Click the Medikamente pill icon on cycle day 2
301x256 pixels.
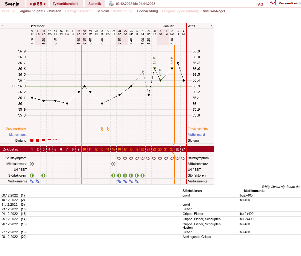pyautogui.click(x=38, y=181)
